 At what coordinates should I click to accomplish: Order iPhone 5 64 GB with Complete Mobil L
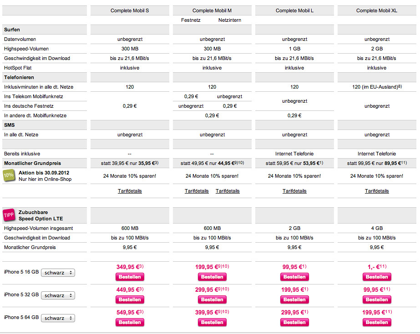click(x=295, y=322)
